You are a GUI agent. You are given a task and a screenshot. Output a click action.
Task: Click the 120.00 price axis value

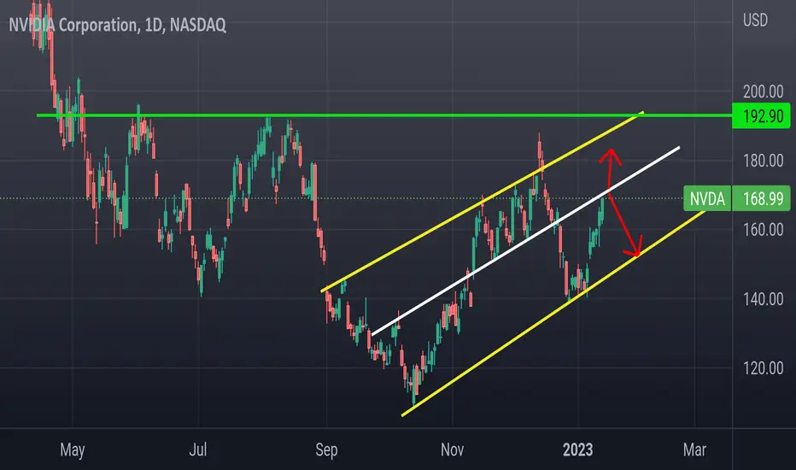763,368
